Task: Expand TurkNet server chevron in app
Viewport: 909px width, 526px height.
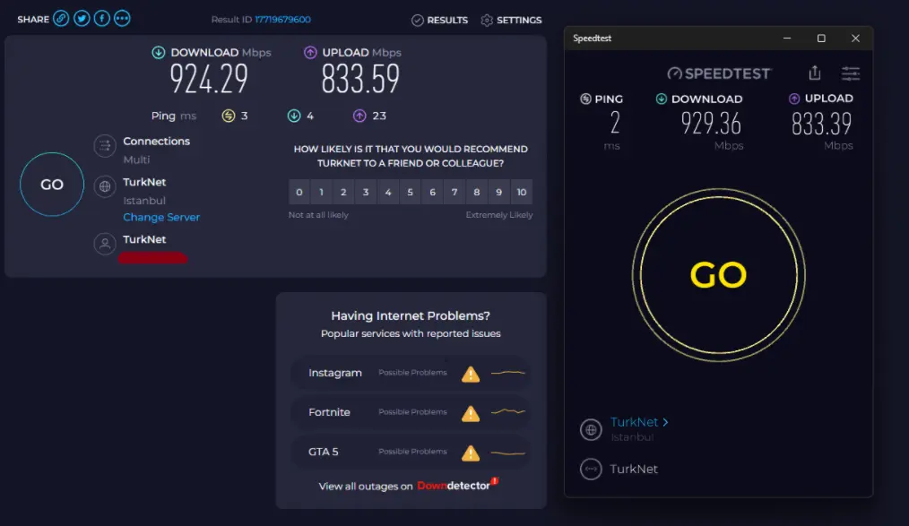Action: coord(665,422)
